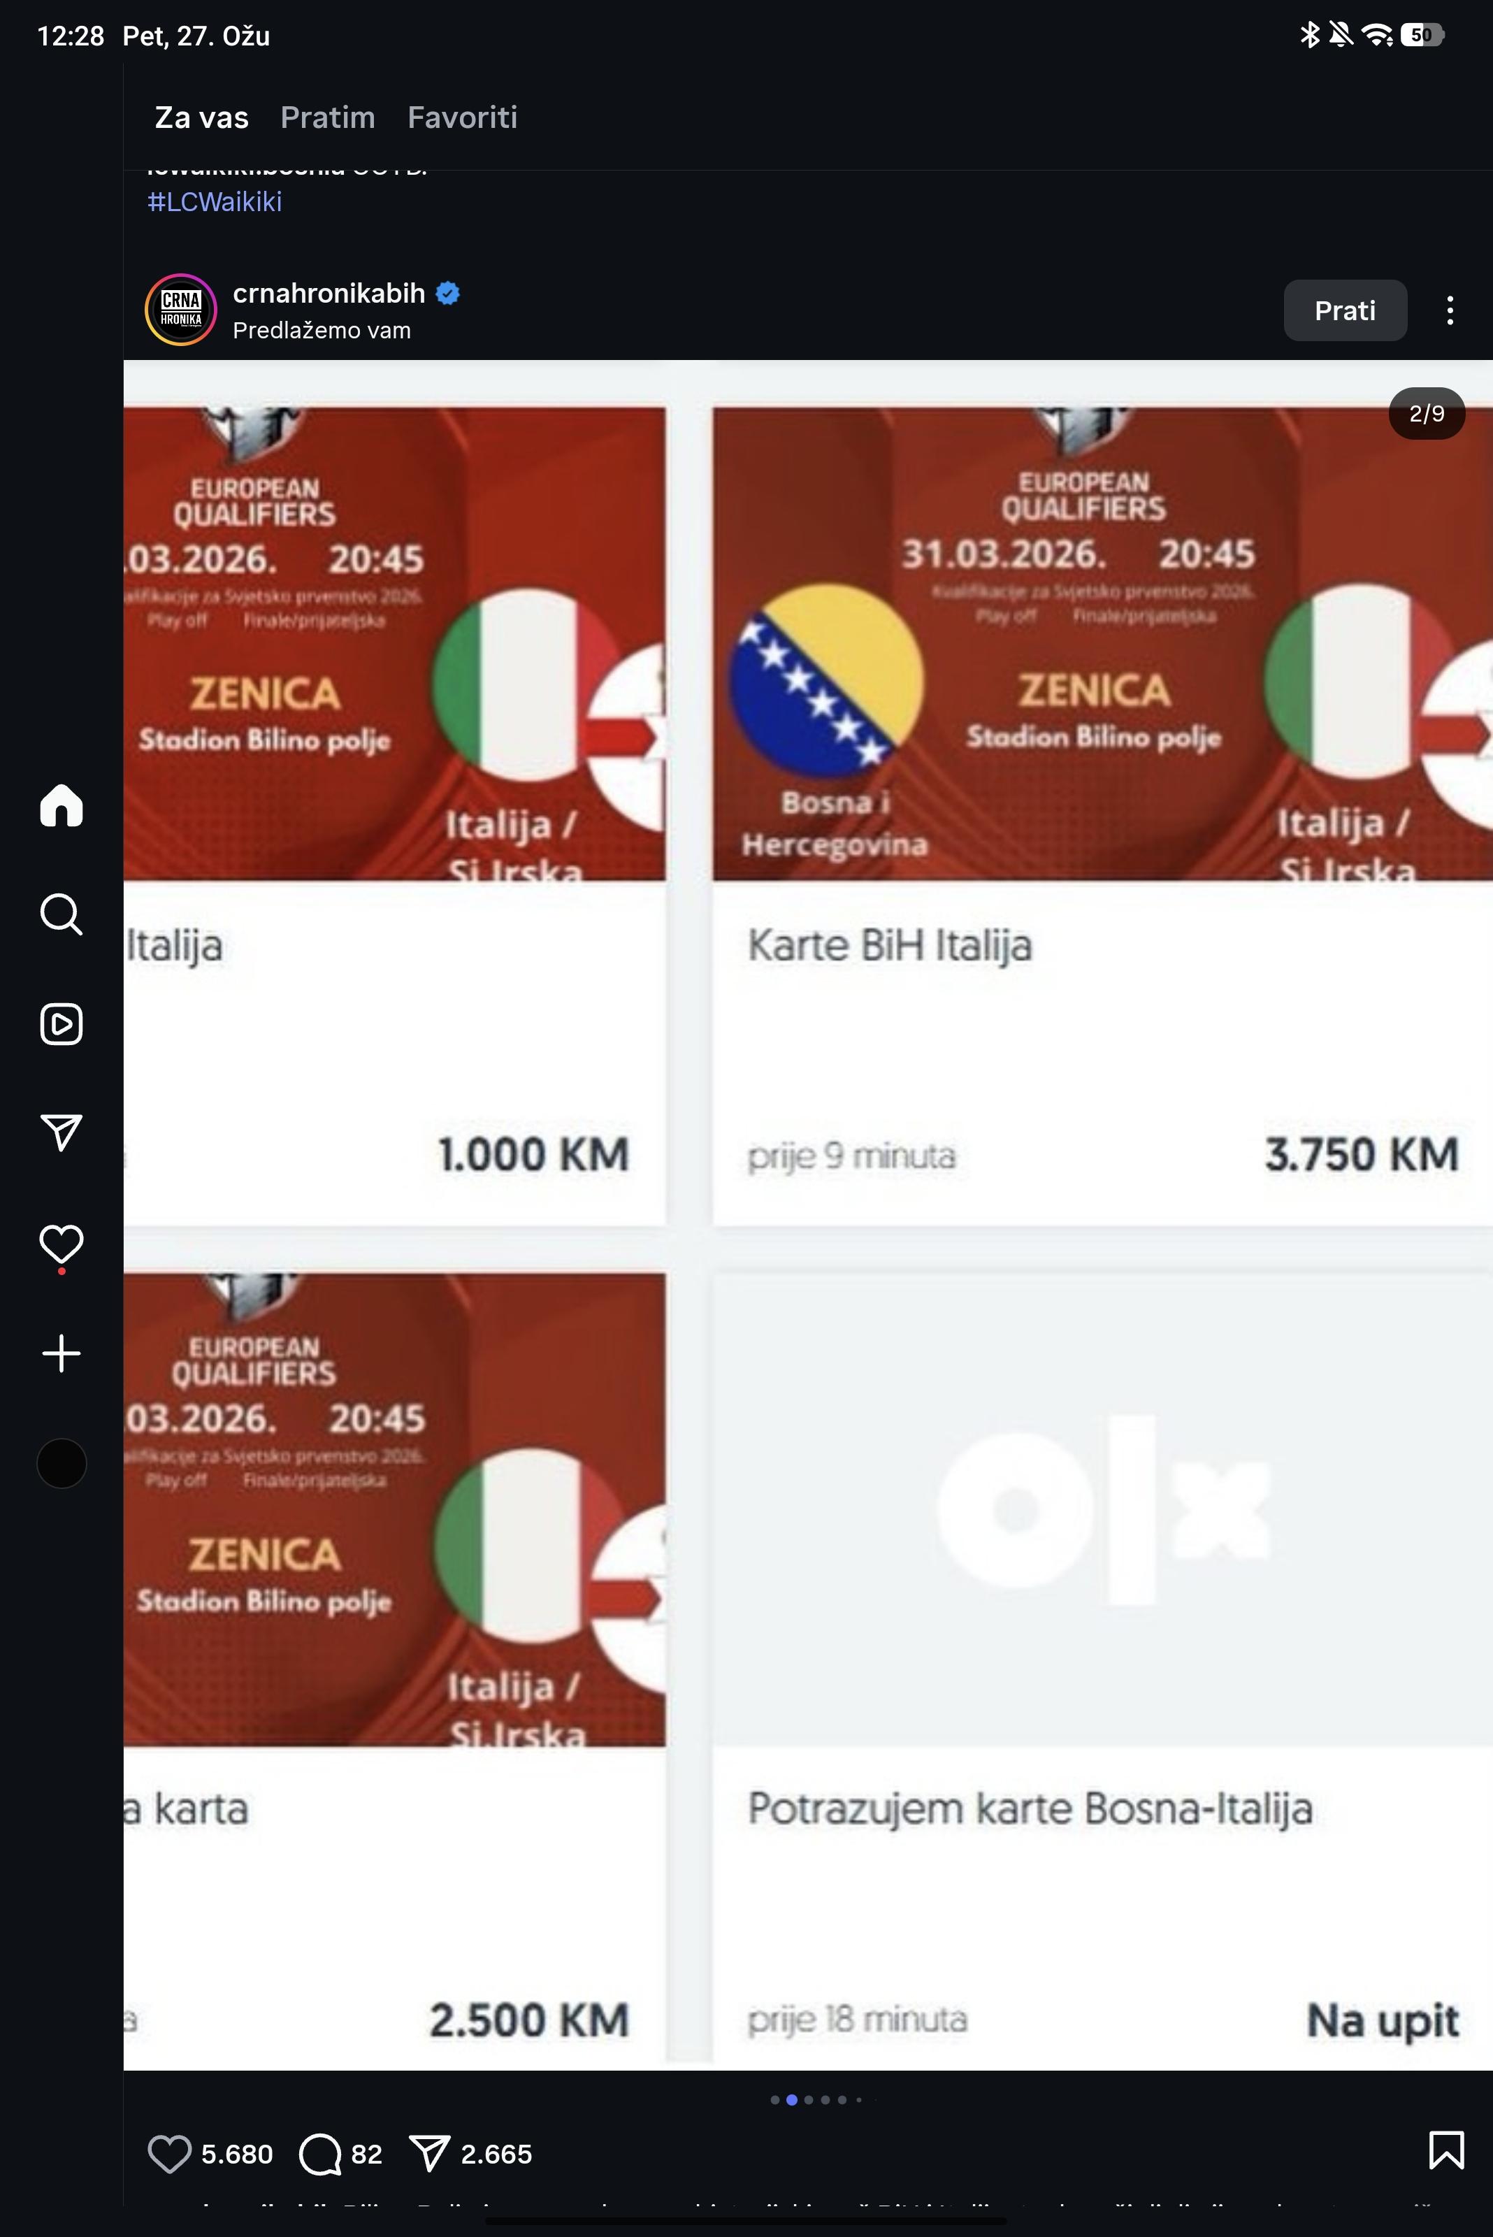This screenshot has height=2237, width=1493.
Task: Open notifications heart icon in sidebar
Action: tap(62, 1244)
